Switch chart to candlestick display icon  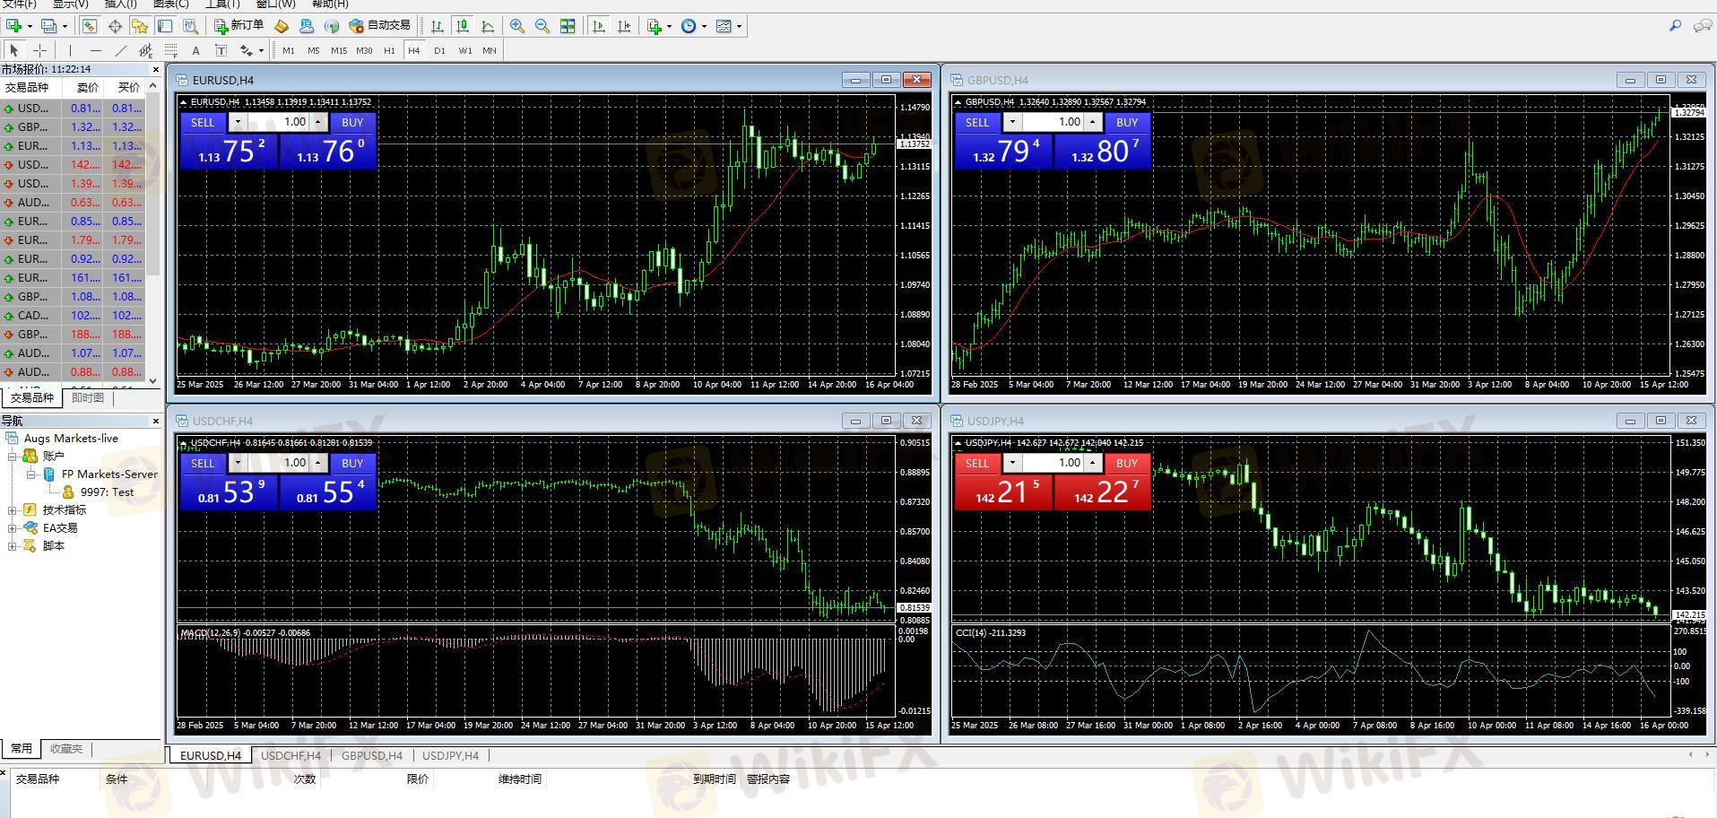[x=463, y=26]
